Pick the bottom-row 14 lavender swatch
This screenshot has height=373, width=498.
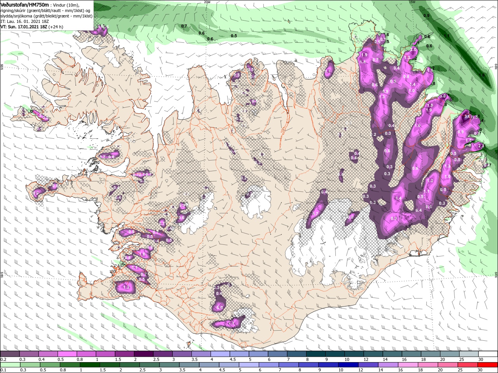(x=388, y=365)
